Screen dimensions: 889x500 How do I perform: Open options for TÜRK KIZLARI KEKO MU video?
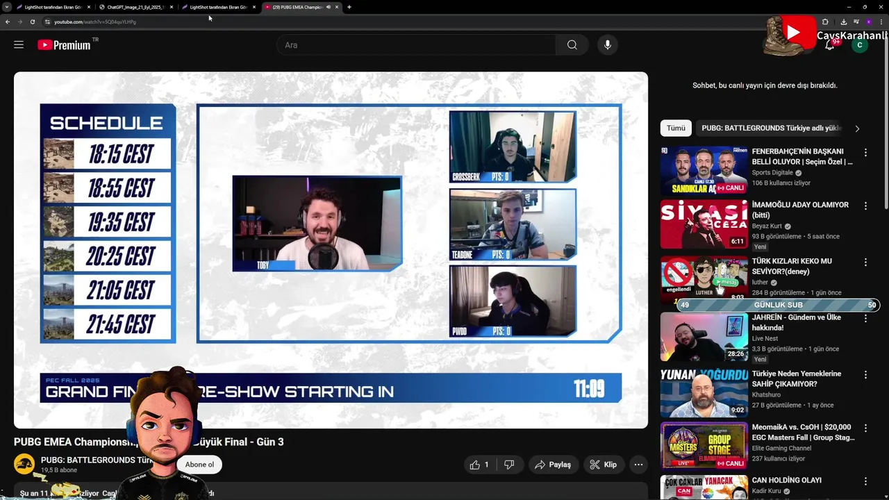coord(865,262)
